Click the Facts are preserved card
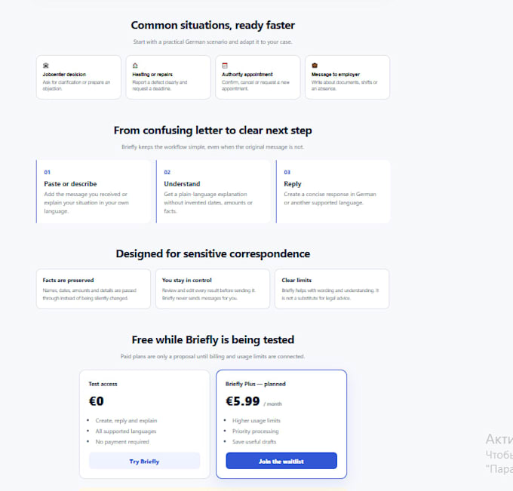Screen dimensions: 513x491 pyautogui.click(x=94, y=289)
